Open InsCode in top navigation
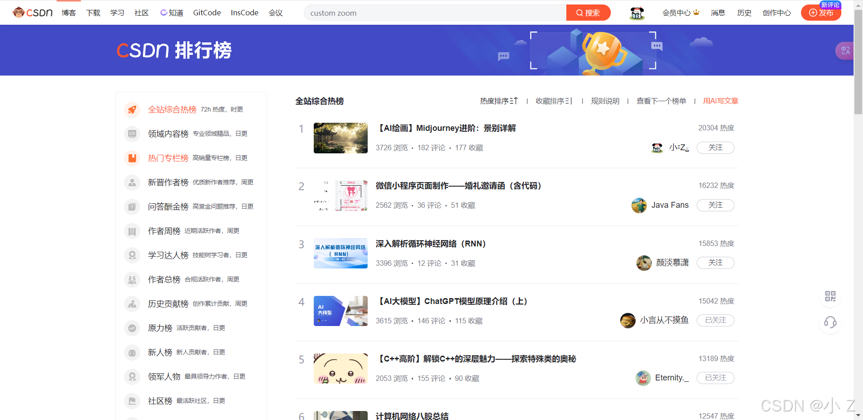 click(x=245, y=13)
